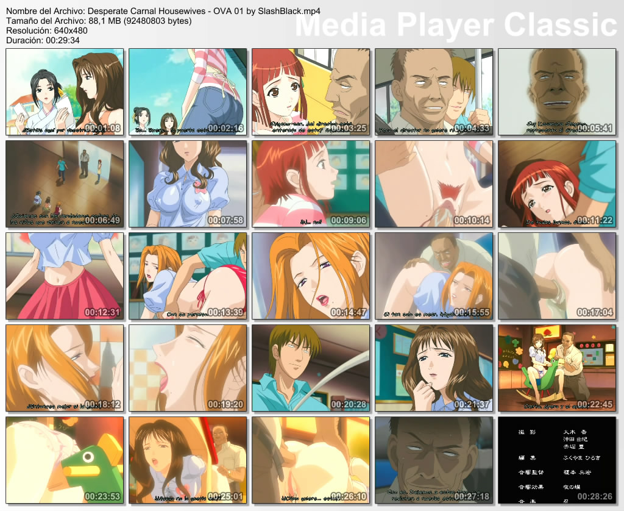This screenshot has height=511, width=624.
Task: Pick the thumbnail labeled 00:20:28
Action: point(311,368)
